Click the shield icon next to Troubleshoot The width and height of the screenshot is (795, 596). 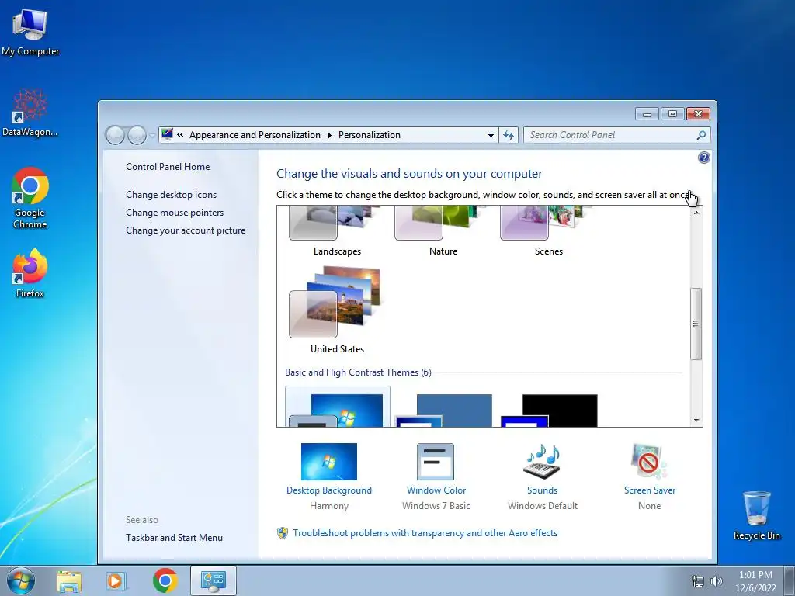coord(283,533)
